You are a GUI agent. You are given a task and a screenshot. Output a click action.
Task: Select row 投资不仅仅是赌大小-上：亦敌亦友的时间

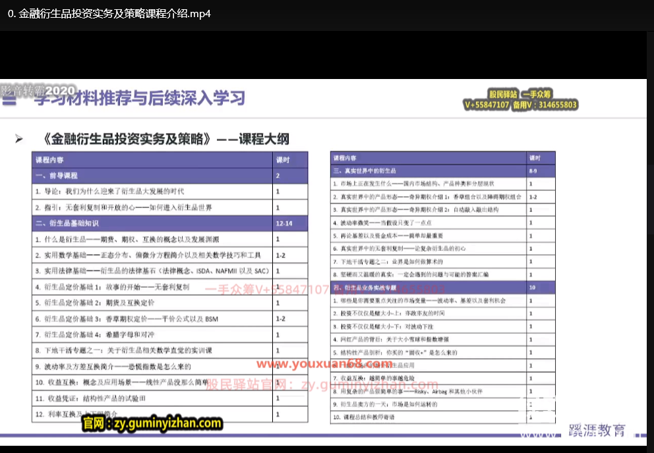point(443,313)
